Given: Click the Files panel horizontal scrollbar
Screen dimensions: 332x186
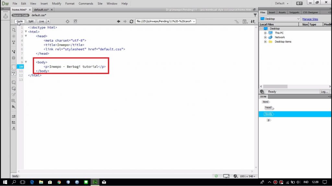Looking at the screenshot, I should pyautogui.click(x=274, y=87).
